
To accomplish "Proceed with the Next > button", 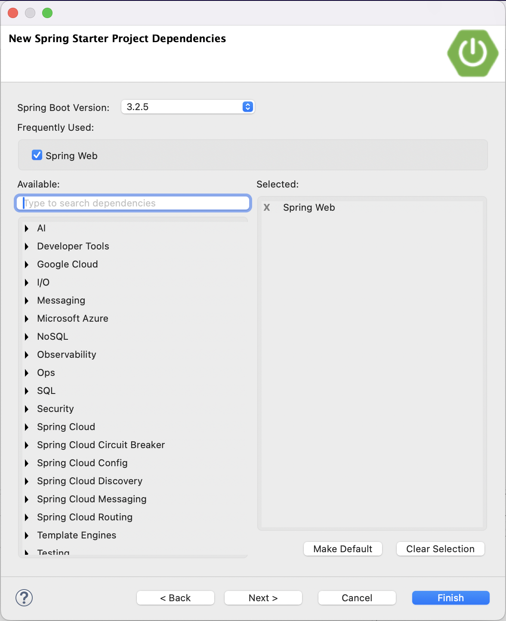I will 263,598.
